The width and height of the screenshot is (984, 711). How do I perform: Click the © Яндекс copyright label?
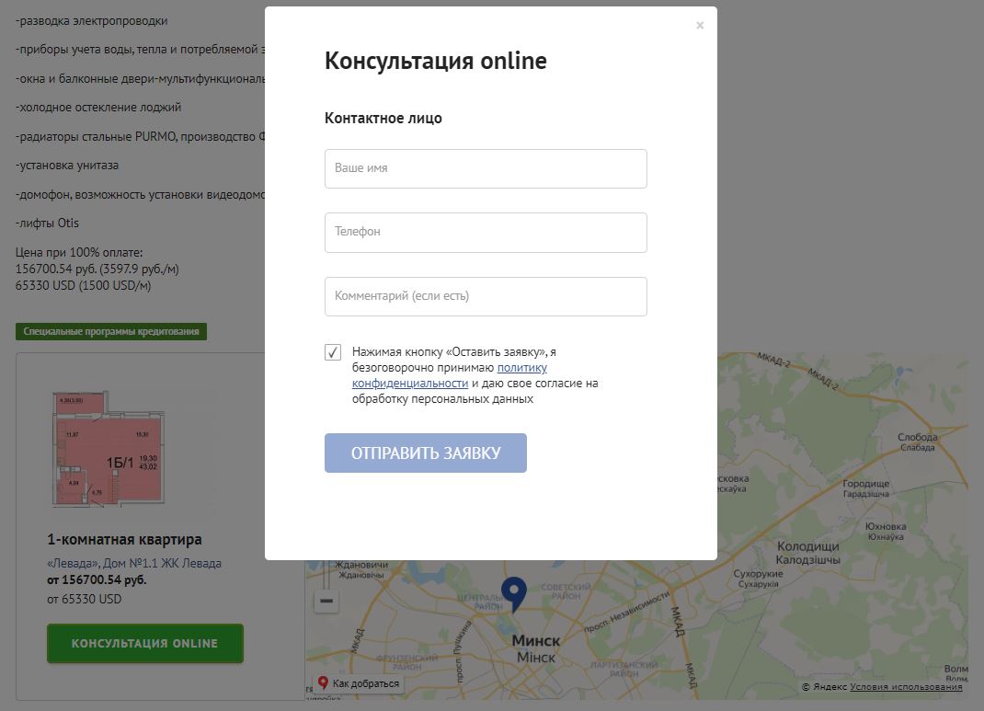pos(824,687)
